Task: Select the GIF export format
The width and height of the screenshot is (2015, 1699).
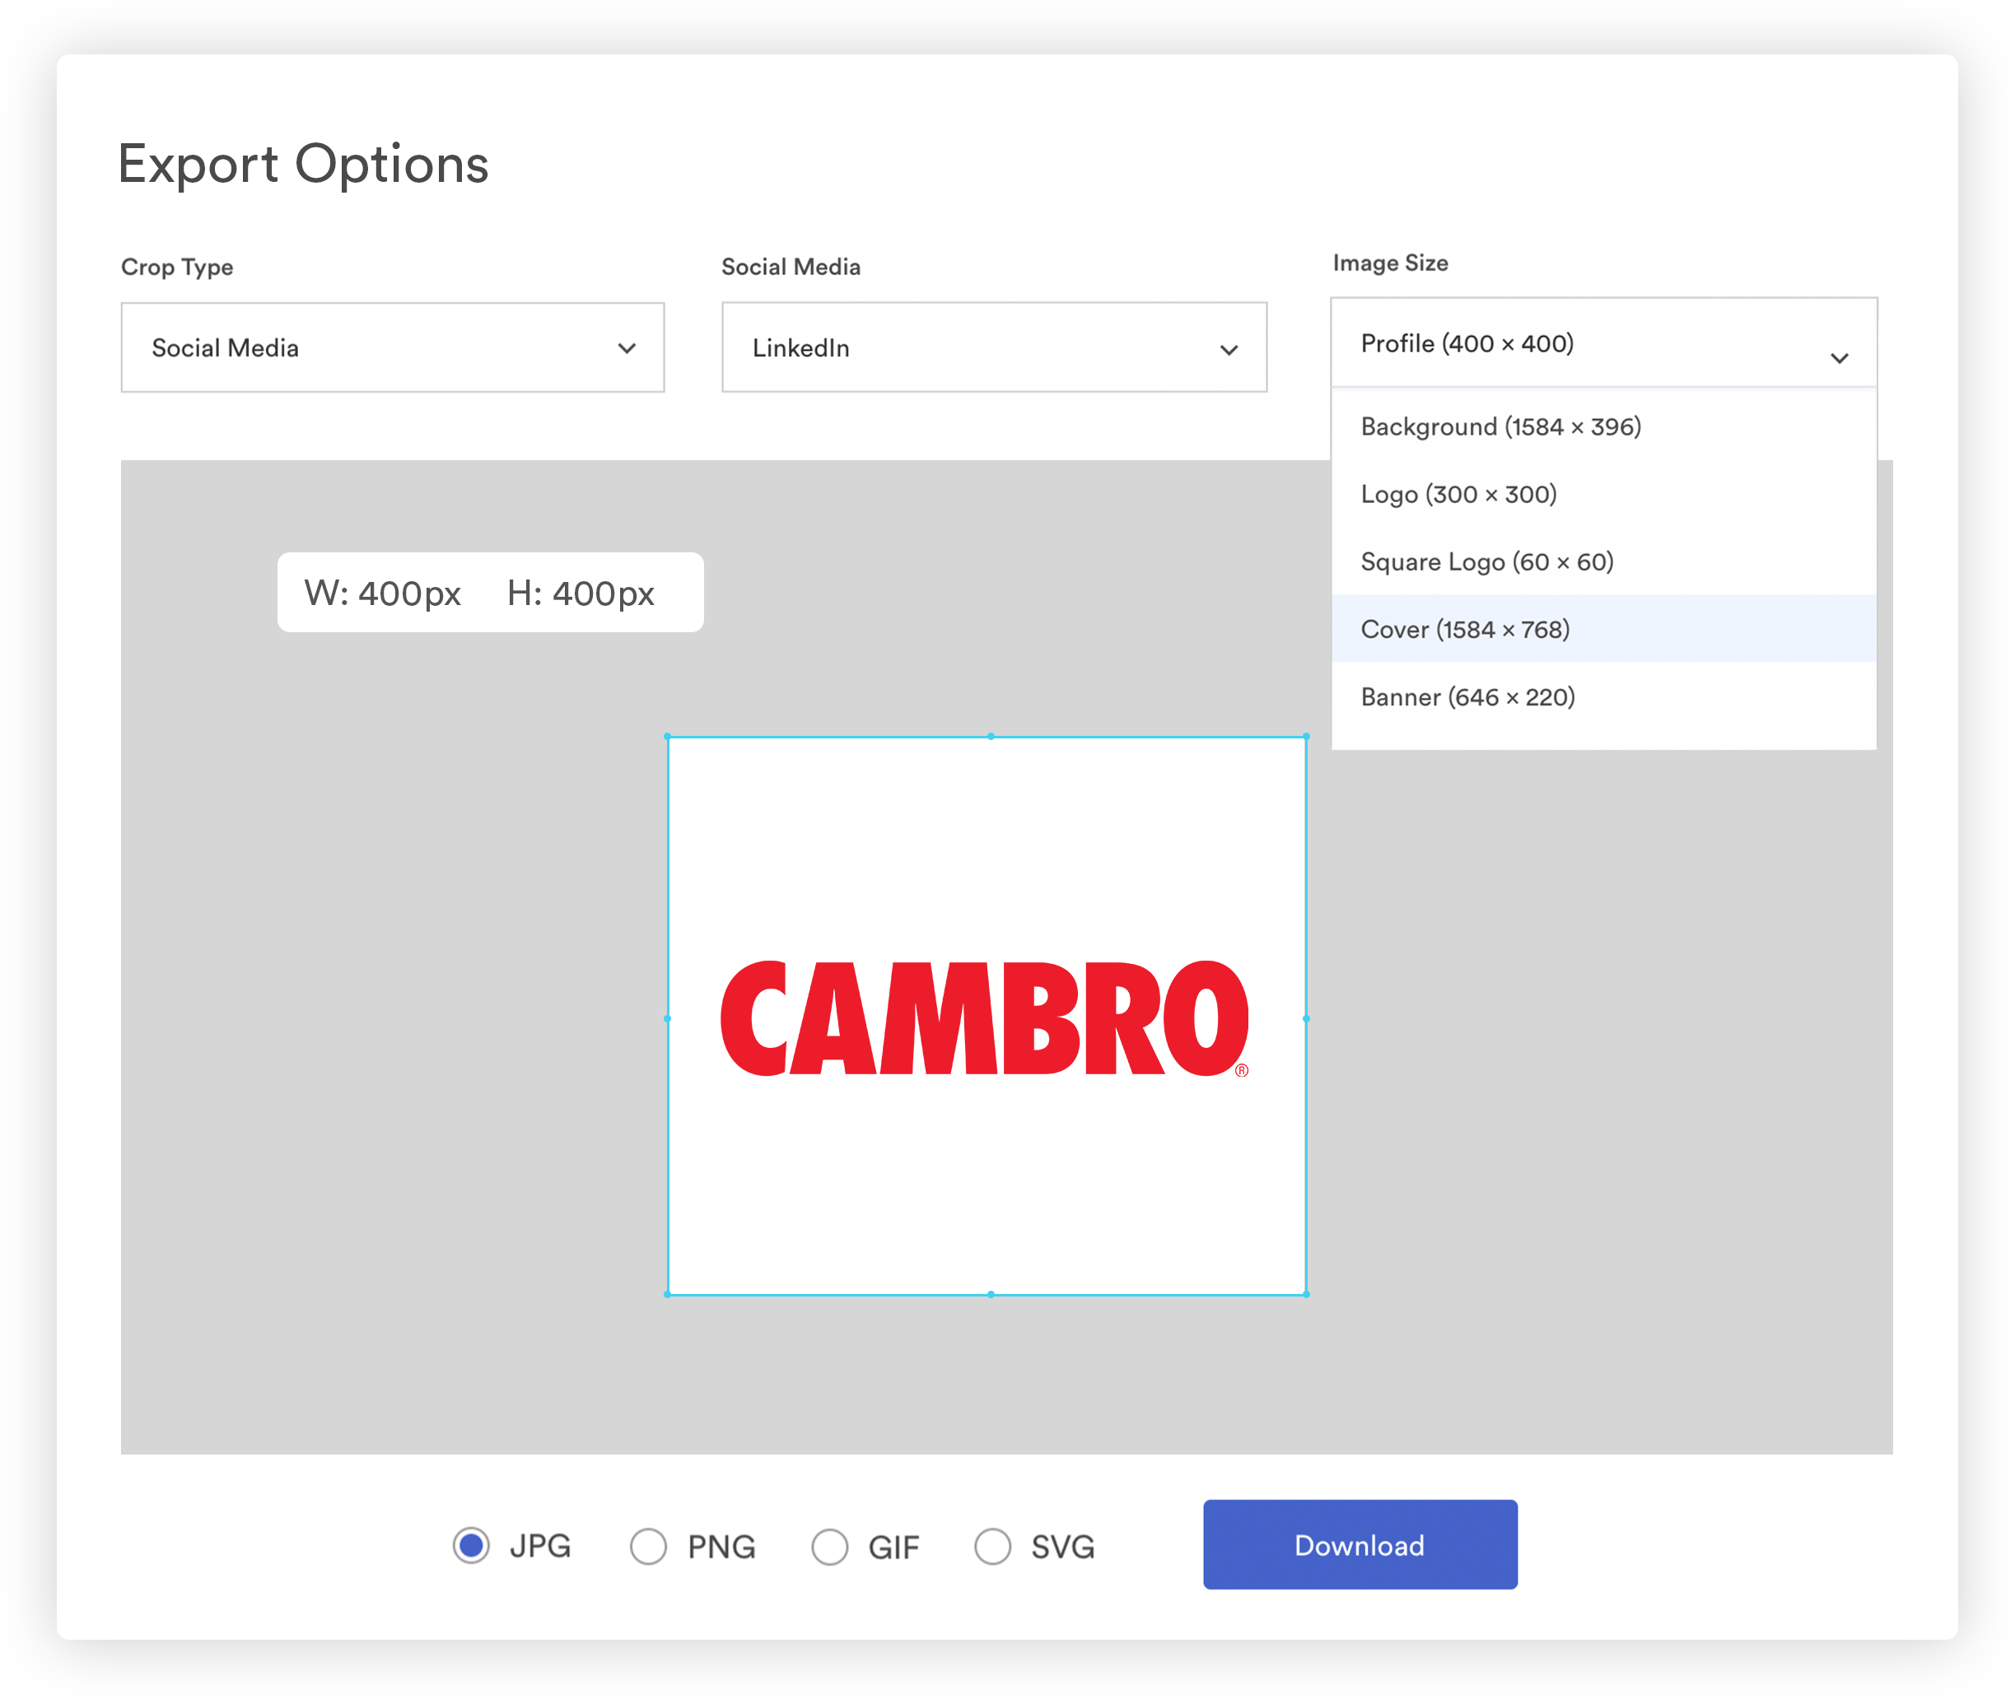Action: click(x=830, y=1546)
